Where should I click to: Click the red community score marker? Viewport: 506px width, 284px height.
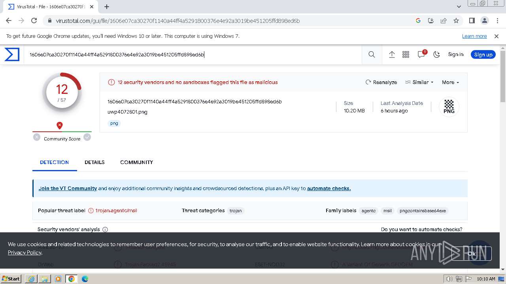59,125
